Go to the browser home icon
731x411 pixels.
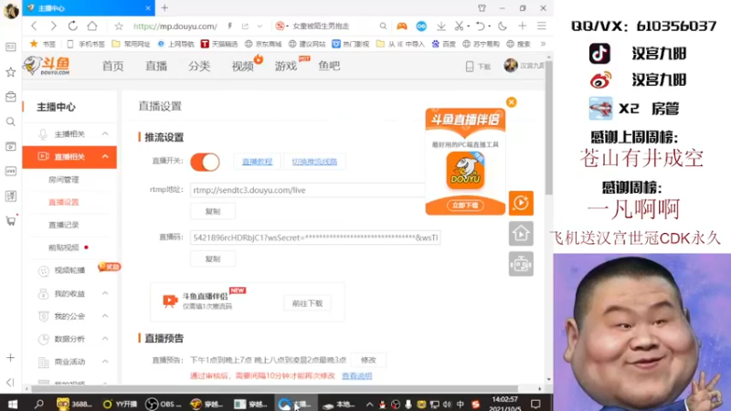pyautogui.click(x=92, y=26)
